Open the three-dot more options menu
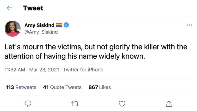 point(189,25)
